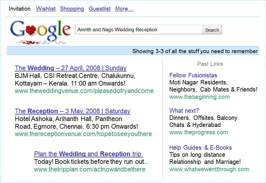Image resolution: width=266 pixels, height=183 pixels.
Task: Open The Reception result link
Action: 72,111
